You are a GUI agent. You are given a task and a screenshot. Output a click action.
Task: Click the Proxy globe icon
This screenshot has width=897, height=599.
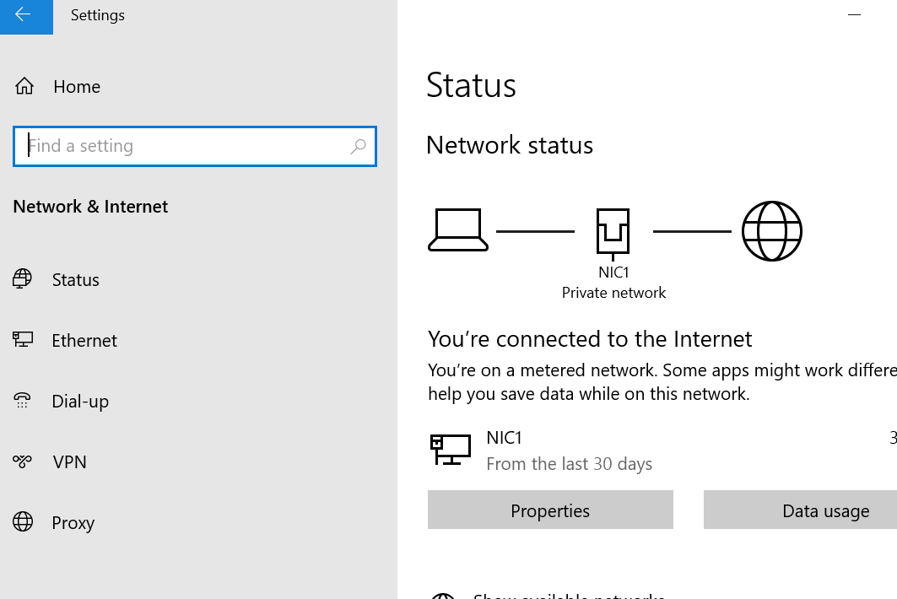23,521
